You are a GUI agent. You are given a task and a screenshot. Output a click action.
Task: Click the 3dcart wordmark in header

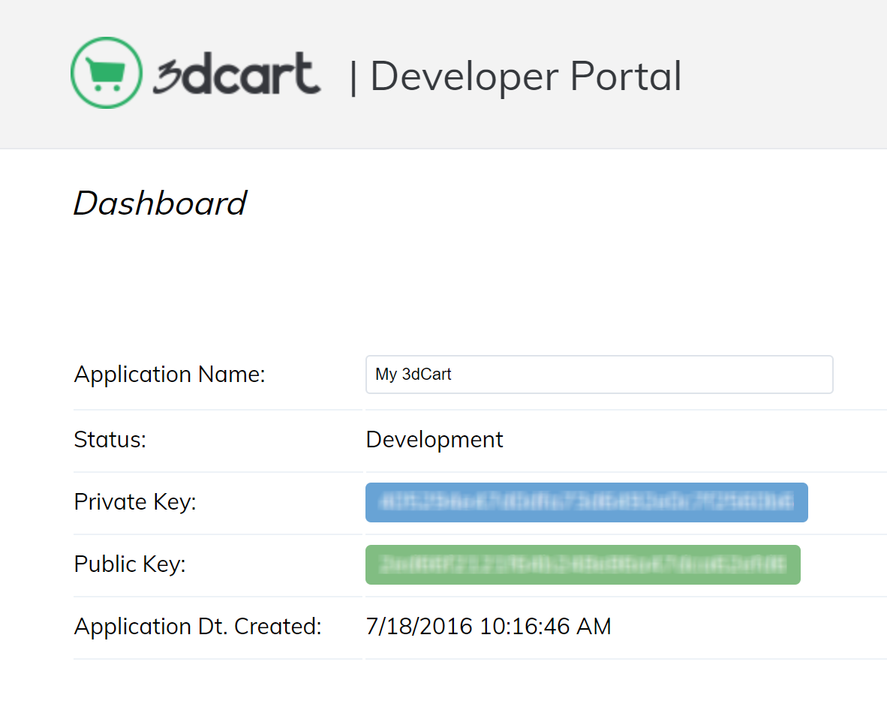point(236,74)
